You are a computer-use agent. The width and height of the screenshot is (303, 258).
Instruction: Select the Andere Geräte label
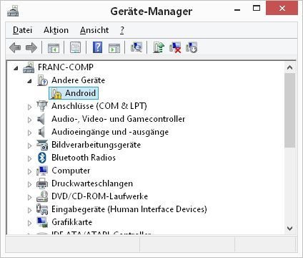[x=78, y=80]
